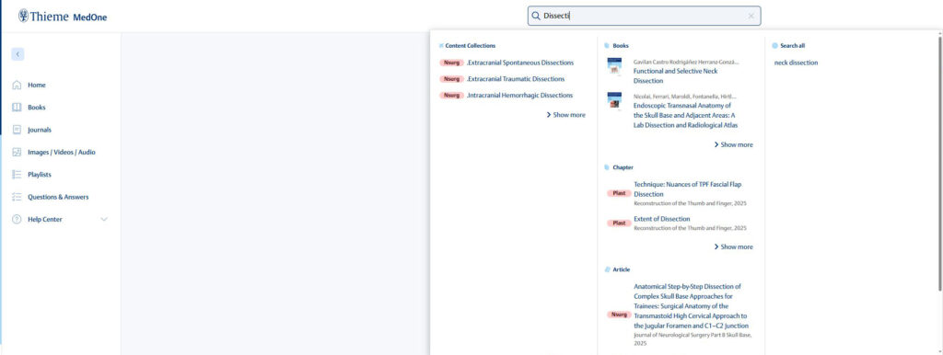Image resolution: width=943 pixels, height=355 pixels.
Task: Click Nsurg tag beside Extracranial Spontaneous Dissections
Action: pos(451,63)
